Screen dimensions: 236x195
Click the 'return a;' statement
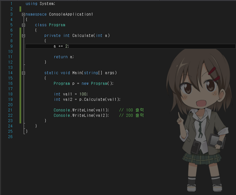point(64,57)
